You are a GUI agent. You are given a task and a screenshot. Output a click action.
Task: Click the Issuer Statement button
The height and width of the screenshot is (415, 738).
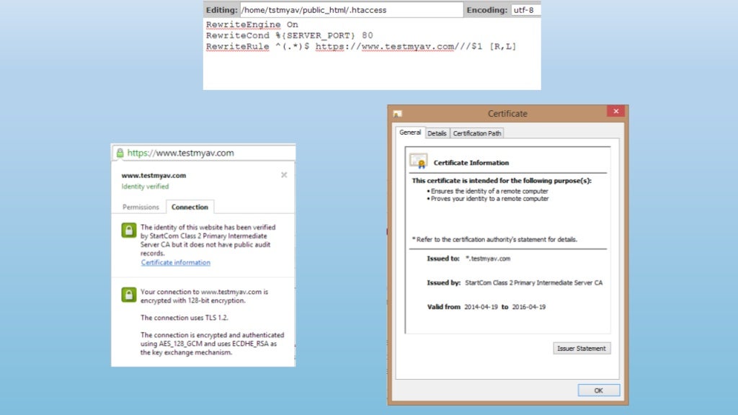tap(582, 348)
